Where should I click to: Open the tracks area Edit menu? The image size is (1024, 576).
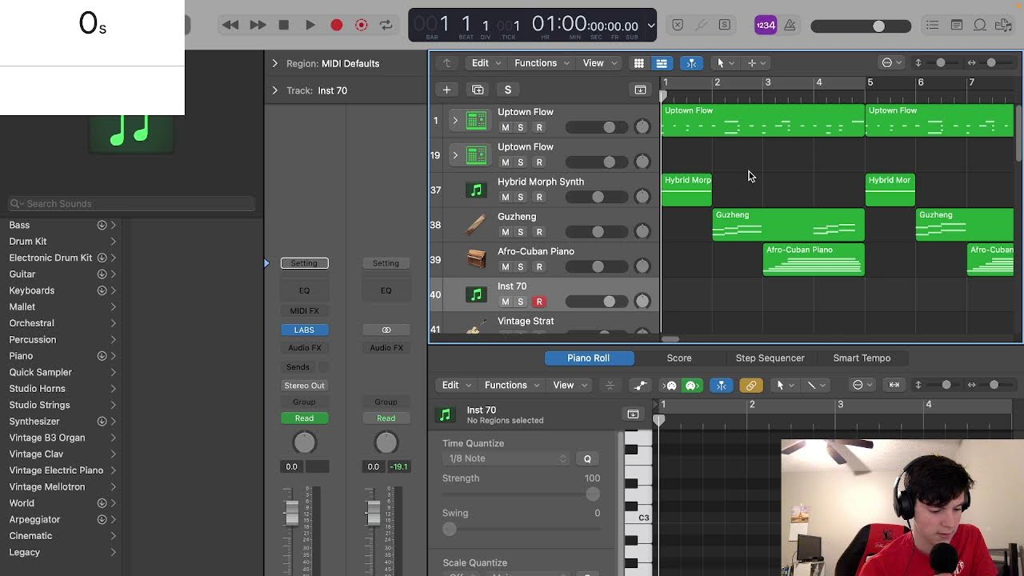pyautogui.click(x=486, y=63)
